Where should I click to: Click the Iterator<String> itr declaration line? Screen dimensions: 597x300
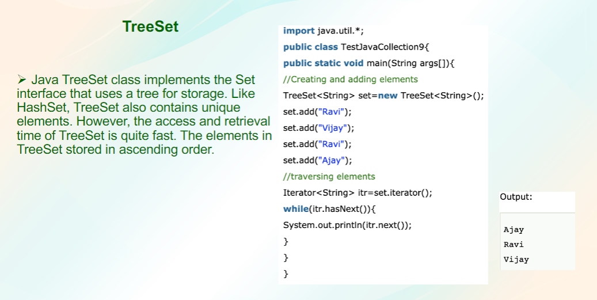point(358,193)
